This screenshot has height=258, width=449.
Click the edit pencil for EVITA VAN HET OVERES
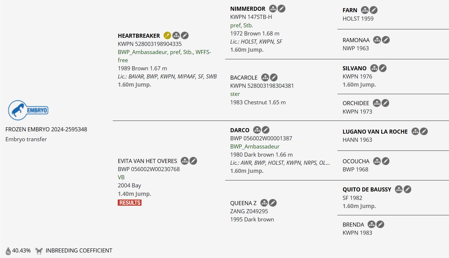pyautogui.click(x=193, y=161)
